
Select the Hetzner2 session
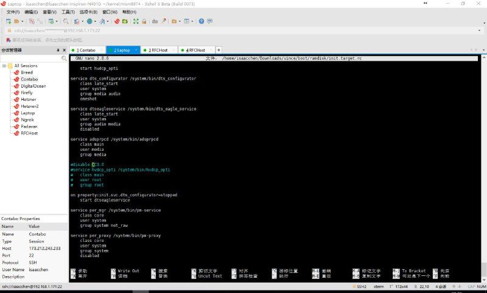point(30,106)
